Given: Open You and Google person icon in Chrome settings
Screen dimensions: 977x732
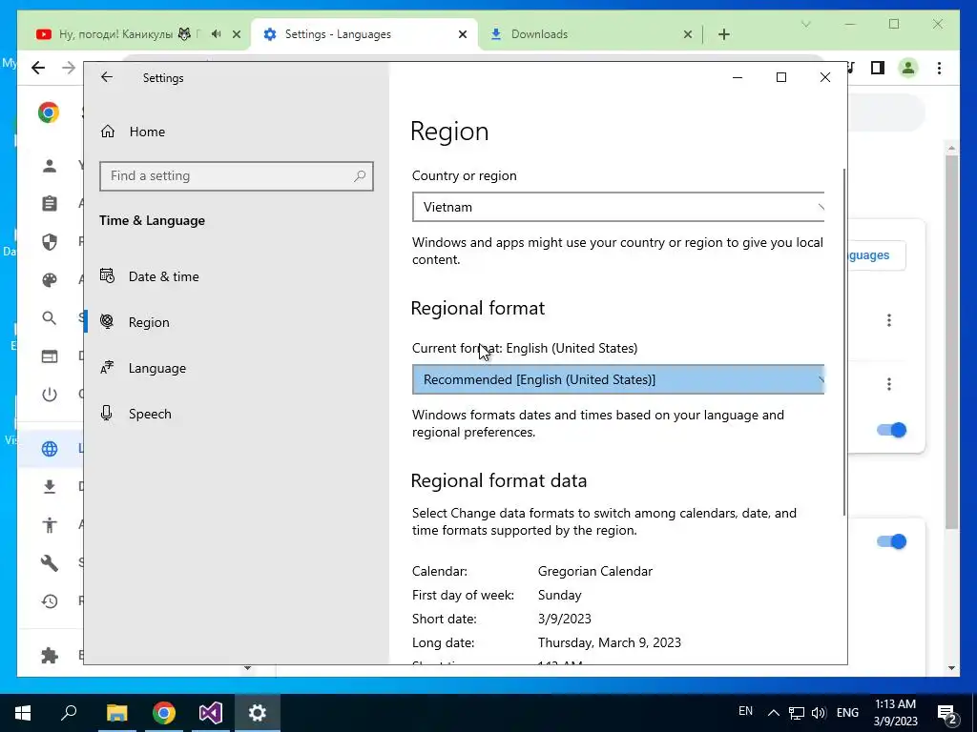Looking at the screenshot, I should [x=50, y=166].
